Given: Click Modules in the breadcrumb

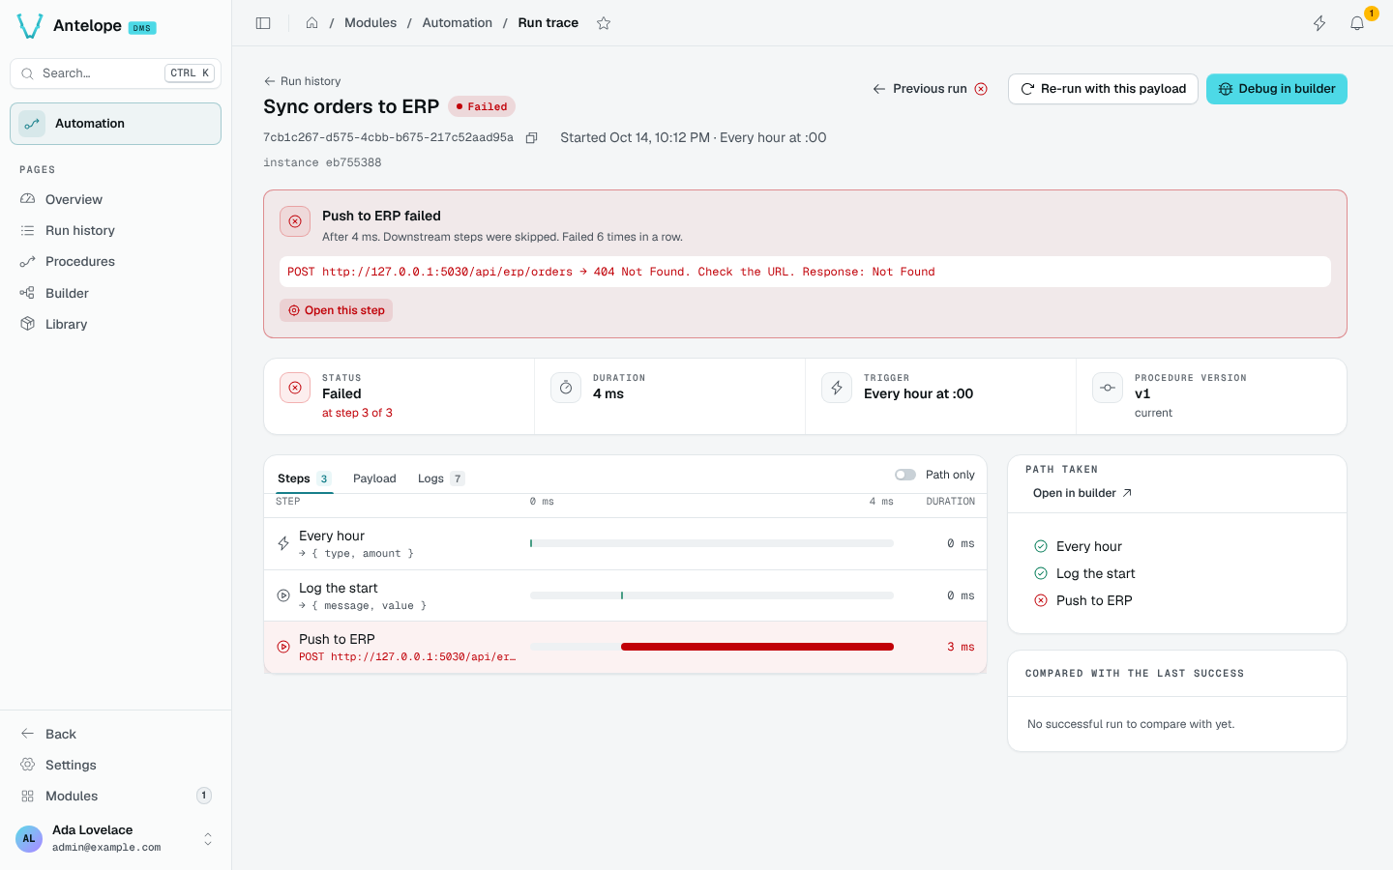Looking at the screenshot, I should pyautogui.click(x=370, y=23).
